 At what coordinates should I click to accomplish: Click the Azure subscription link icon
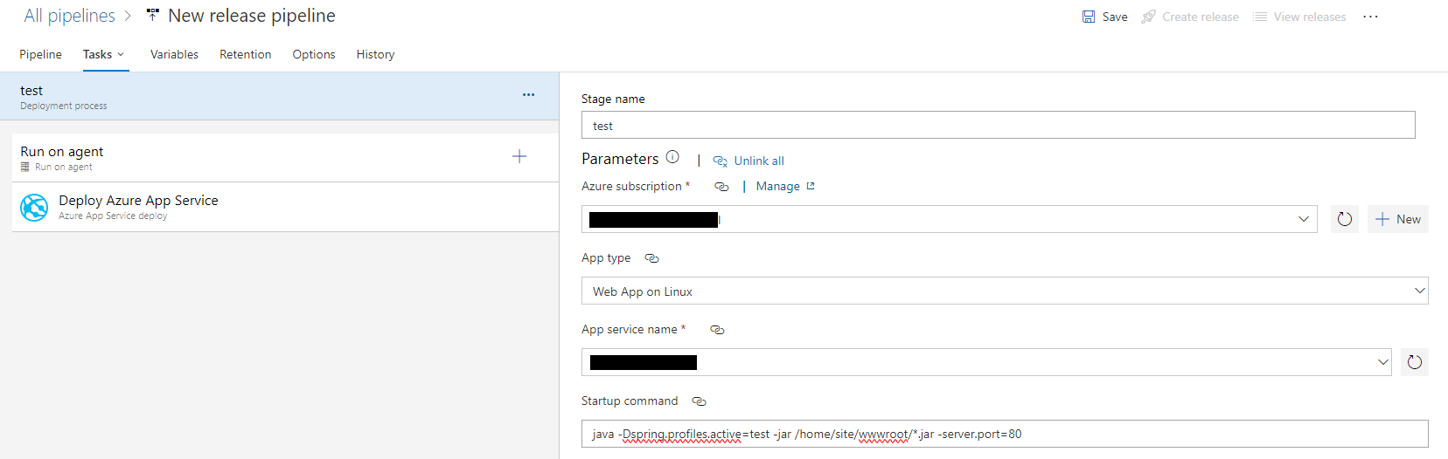click(x=721, y=187)
